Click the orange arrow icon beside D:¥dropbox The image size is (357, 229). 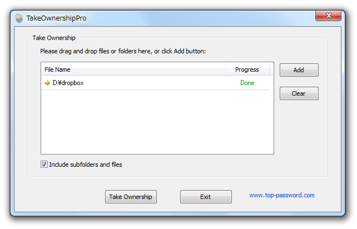tap(47, 83)
